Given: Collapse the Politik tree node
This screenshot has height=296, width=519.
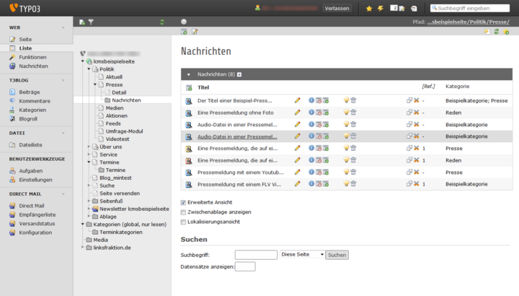Looking at the screenshot, I should pos(89,69).
